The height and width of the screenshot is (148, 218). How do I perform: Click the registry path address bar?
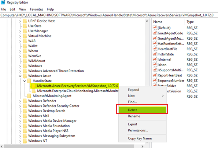pos(109,15)
